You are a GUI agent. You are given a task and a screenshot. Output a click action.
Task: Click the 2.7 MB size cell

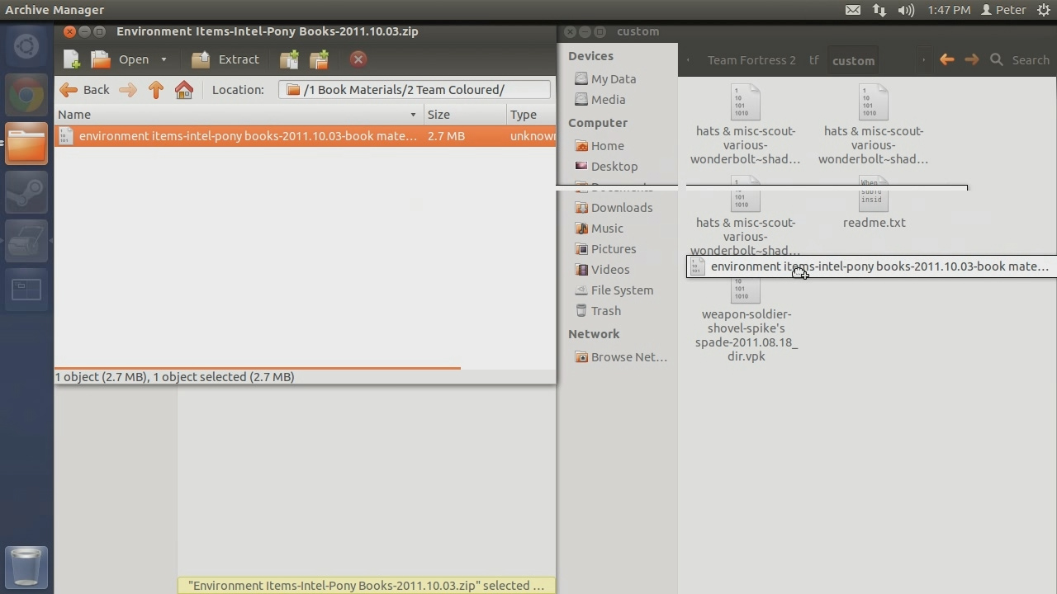point(446,136)
